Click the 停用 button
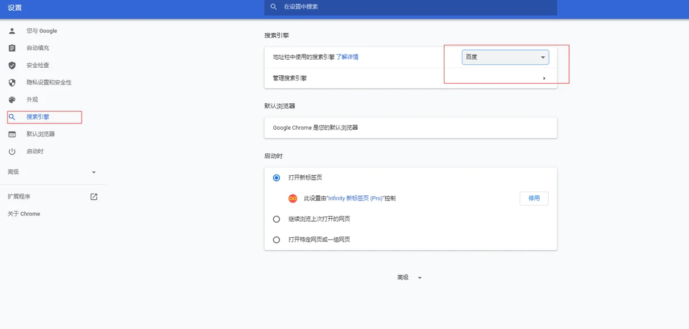This screenshot has height=329, width=689. coord(534,199)
